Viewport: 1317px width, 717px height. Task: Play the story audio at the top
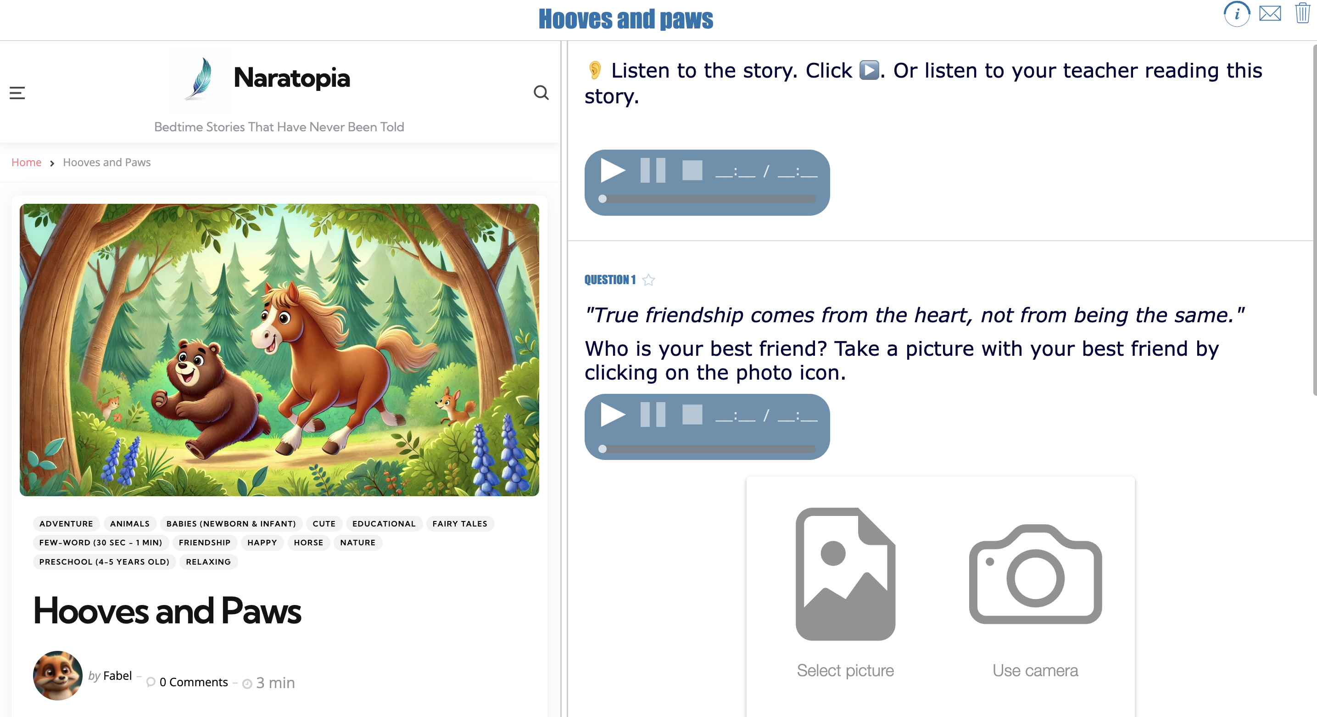coord(613,171)
